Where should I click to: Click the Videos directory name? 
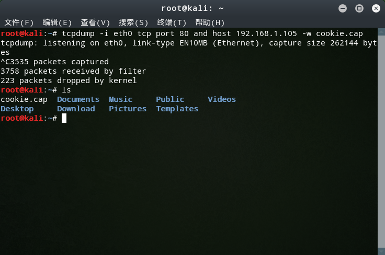pos(222,99)
